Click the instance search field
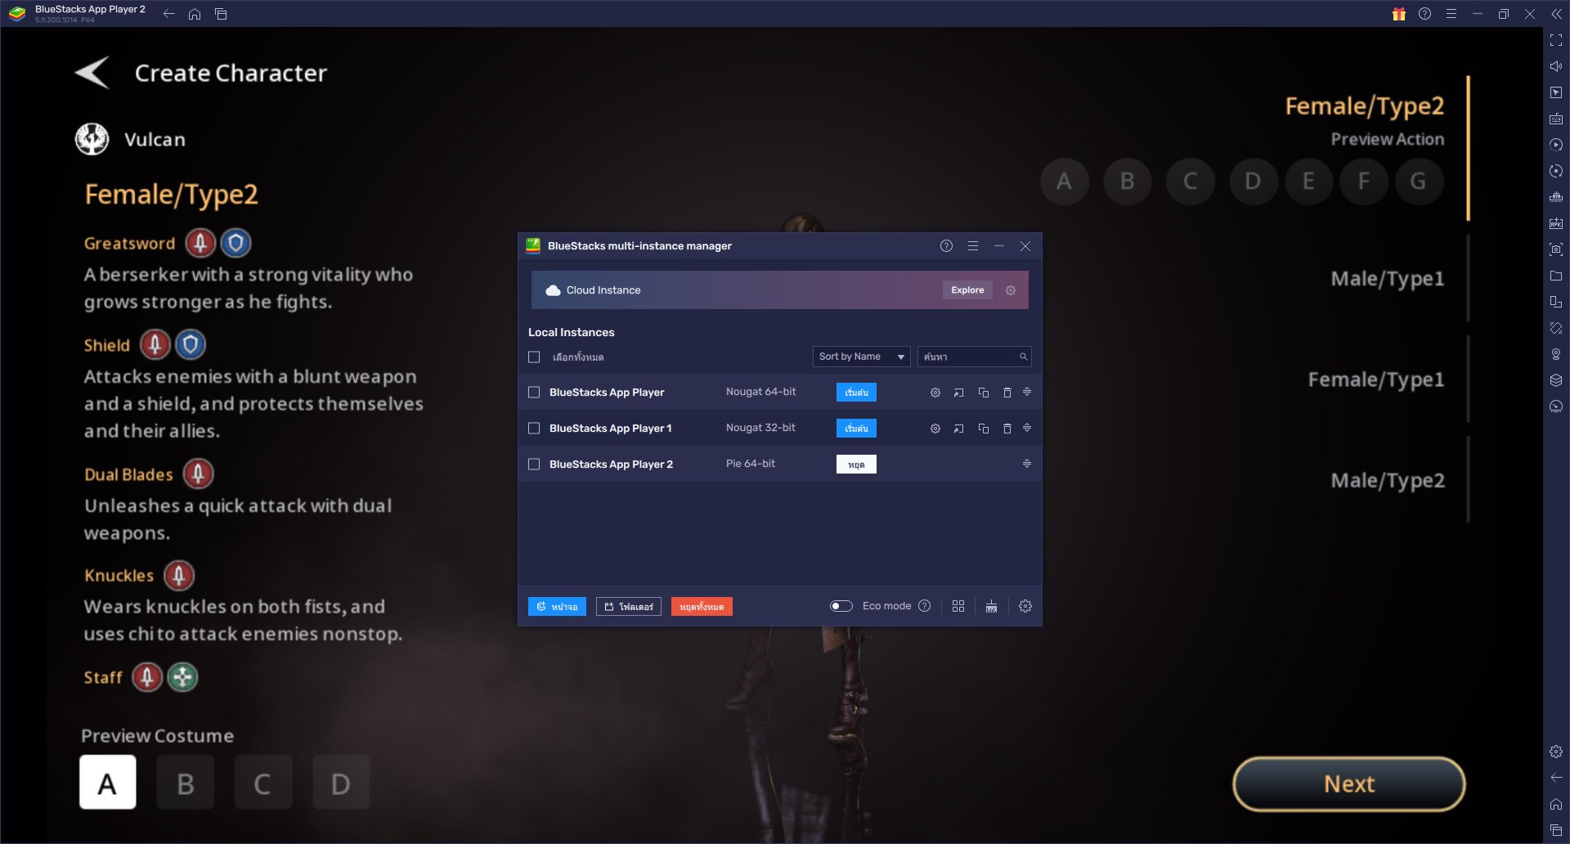The width and height of the screenshot is (1570, 844). [974, 357]
